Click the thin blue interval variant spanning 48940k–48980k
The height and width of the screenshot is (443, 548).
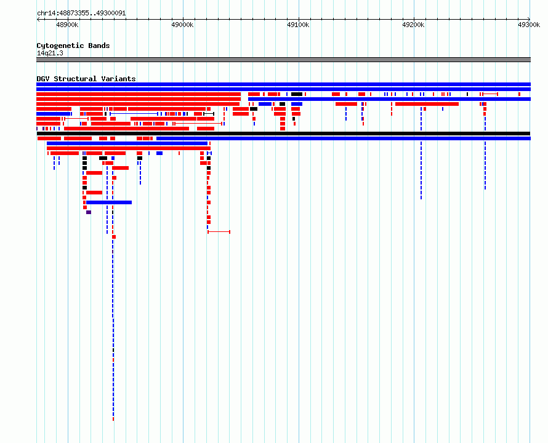click(134, 114)
